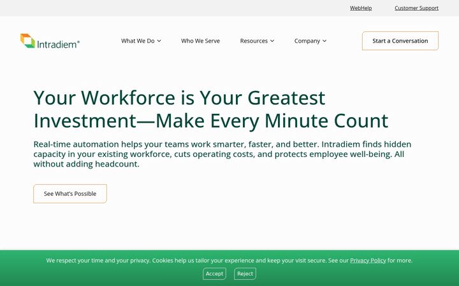Expand the Resources chevron arrow
Image resolution: width=459 pixels, height=286 pixels.
tap(272, 41)
